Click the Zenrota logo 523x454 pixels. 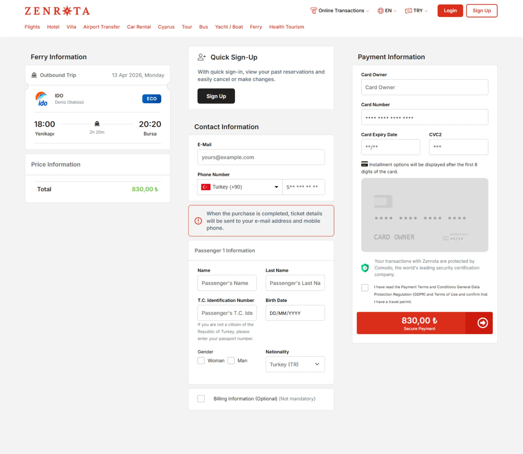click(57, 10)
